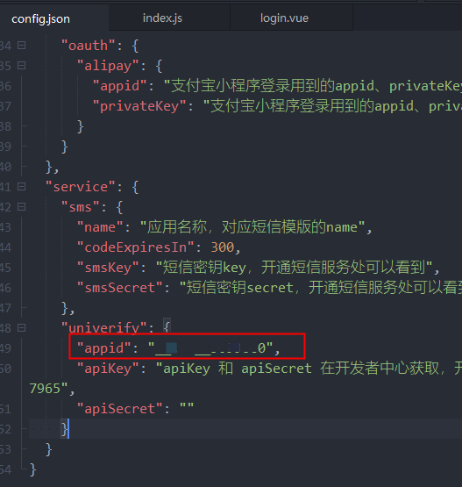Click the "univerify" key text
Screen dimensions: 462x487
pos(104,327)
